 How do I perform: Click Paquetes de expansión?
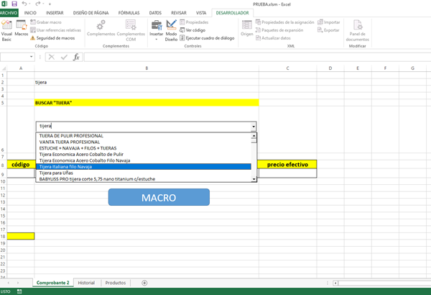(279, 30)
